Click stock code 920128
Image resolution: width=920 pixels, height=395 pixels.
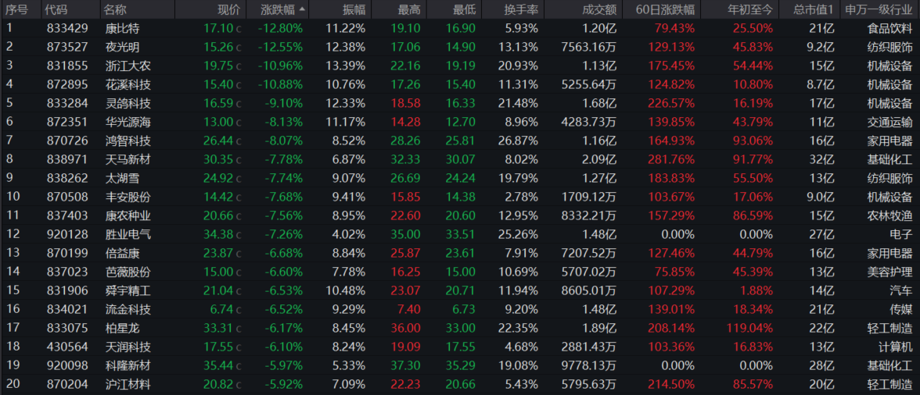tap(67, 234)
